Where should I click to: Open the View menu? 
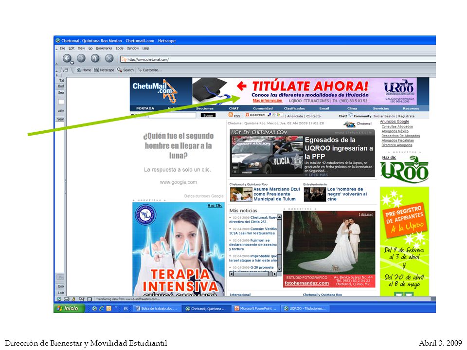[81, 48]
